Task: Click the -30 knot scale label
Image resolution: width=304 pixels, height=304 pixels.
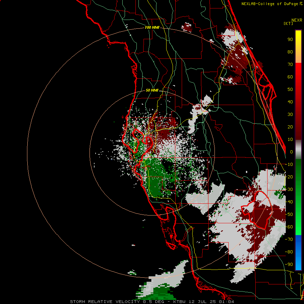Action: click(289, 189)
